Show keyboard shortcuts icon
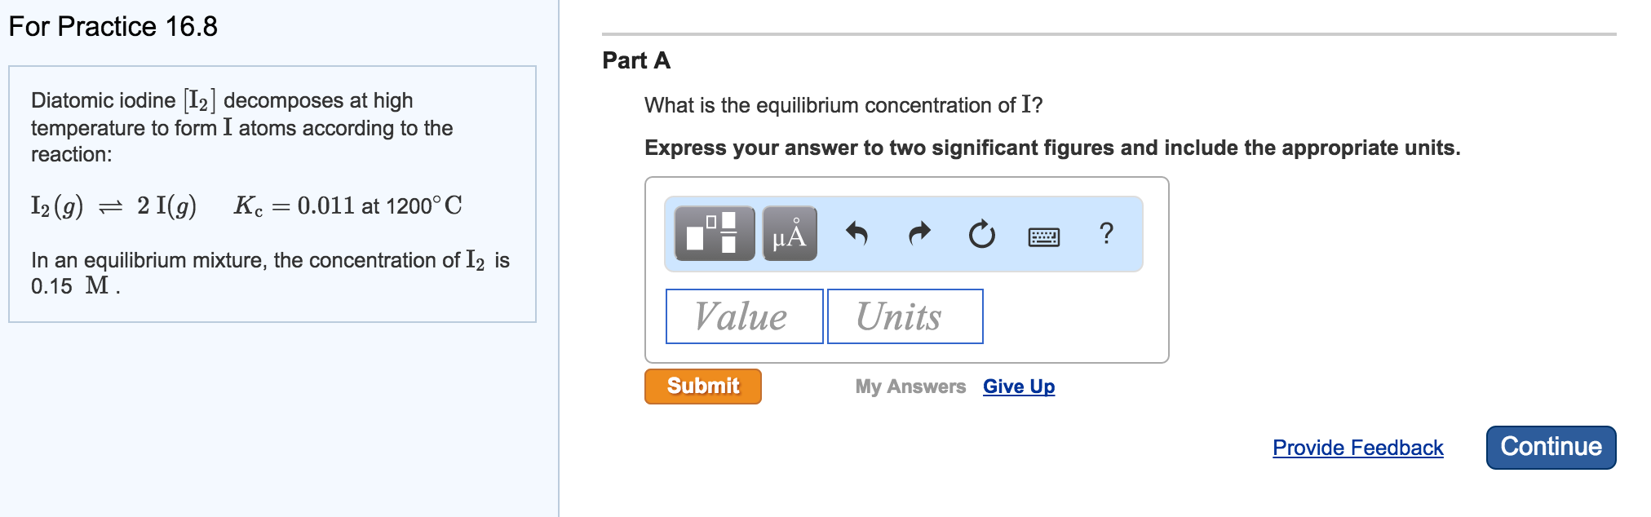1651x517 pixels. tap(1043, 236)
